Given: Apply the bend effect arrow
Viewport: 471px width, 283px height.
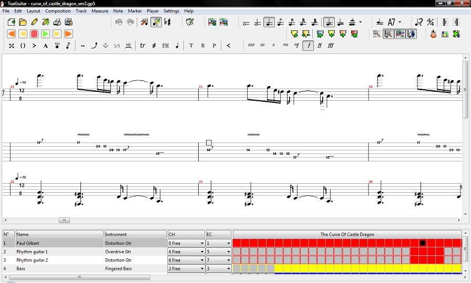Looking at the screenshot, I should click(x=94, y=46).
